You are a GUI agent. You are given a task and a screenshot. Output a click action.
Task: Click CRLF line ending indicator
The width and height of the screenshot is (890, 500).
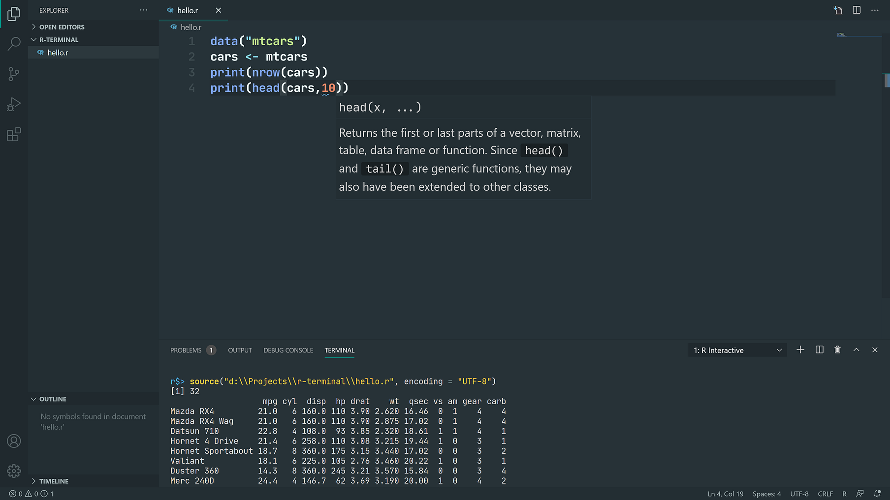click(x=825, y=494)
